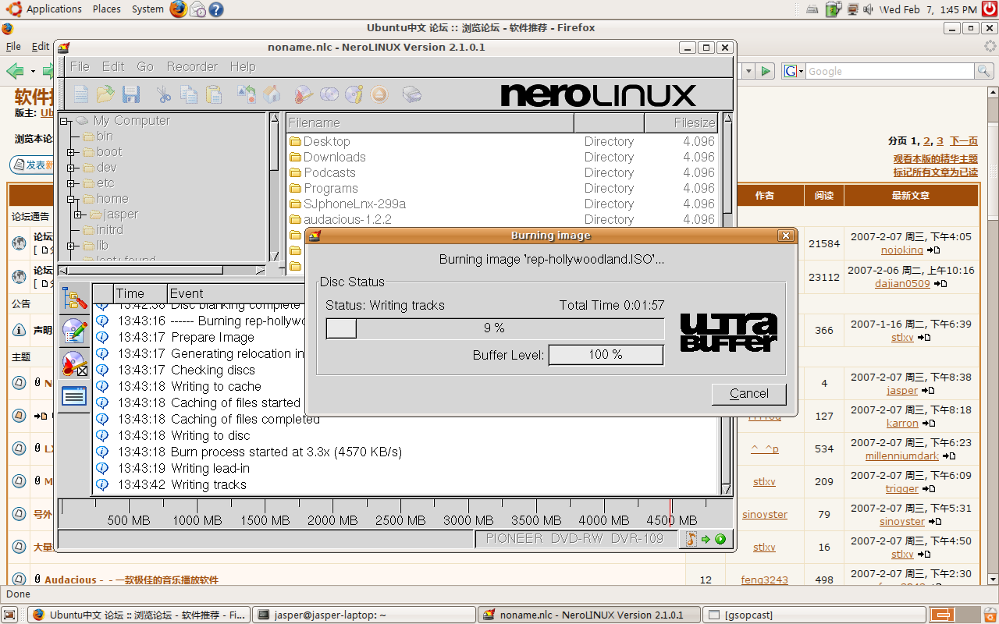This screenshot has height=624, width=999.
Task: Sort file list by Filename column header
Action: tap(430, 122)
